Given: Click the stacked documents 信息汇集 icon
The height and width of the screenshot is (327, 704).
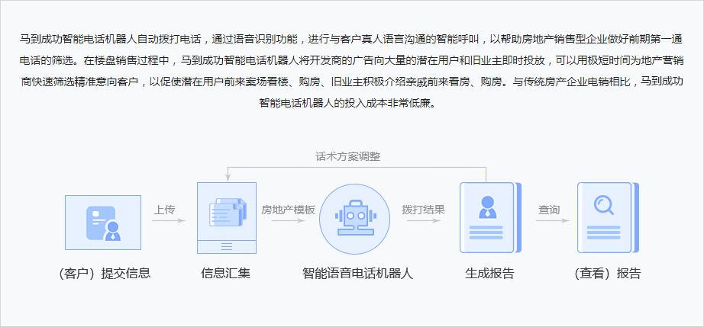Looking at the screenshot, I should (227, 217).
